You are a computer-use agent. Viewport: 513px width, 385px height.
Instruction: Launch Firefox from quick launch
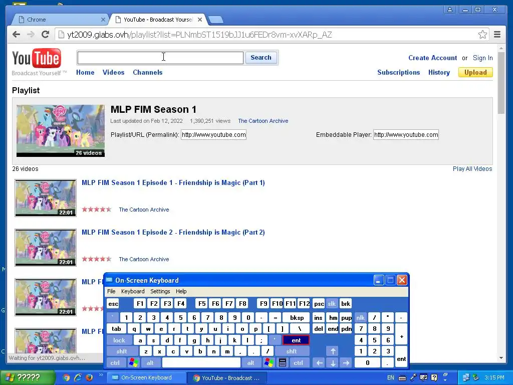(89, 377)
